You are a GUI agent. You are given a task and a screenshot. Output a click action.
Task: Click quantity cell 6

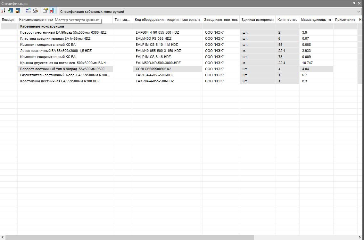(x=287, y=38)
